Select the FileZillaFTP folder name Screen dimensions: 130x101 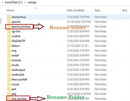pyautogui.click(x=18, y=41)
